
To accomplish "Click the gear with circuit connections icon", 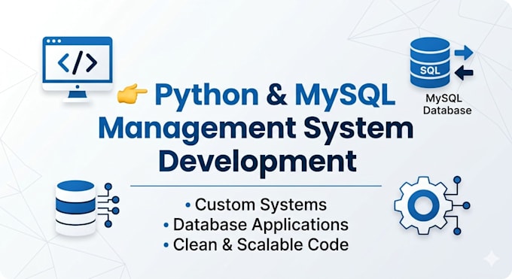I will click(x=431, y=205).
